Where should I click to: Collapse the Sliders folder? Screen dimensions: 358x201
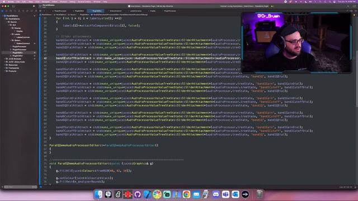(11, 41)
